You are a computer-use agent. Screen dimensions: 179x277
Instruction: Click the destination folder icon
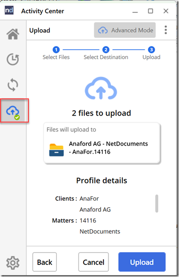click(x=56, y=150)
